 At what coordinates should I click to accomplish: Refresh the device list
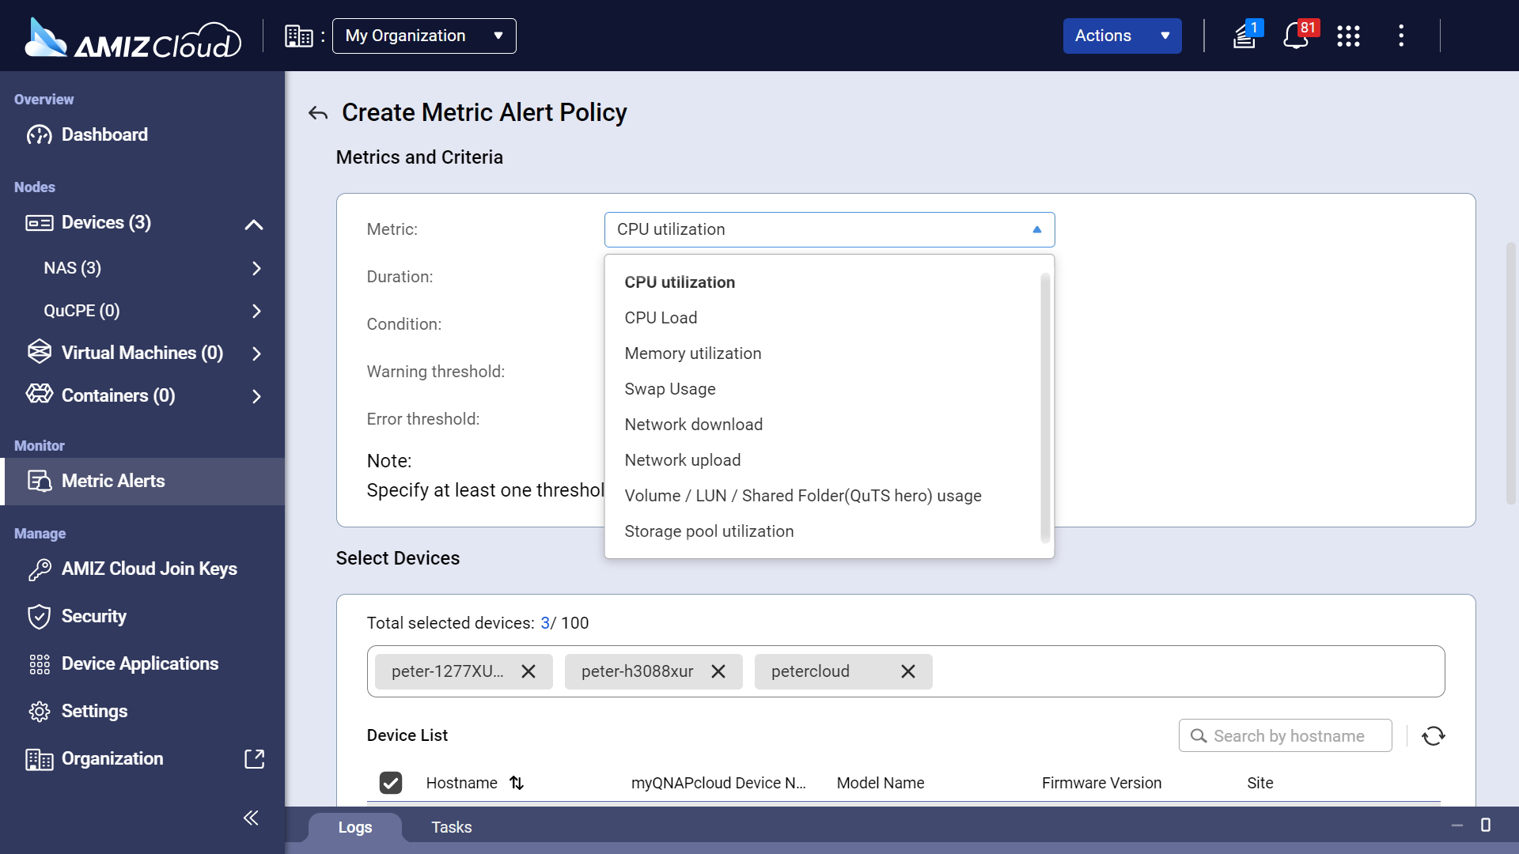1433,736
